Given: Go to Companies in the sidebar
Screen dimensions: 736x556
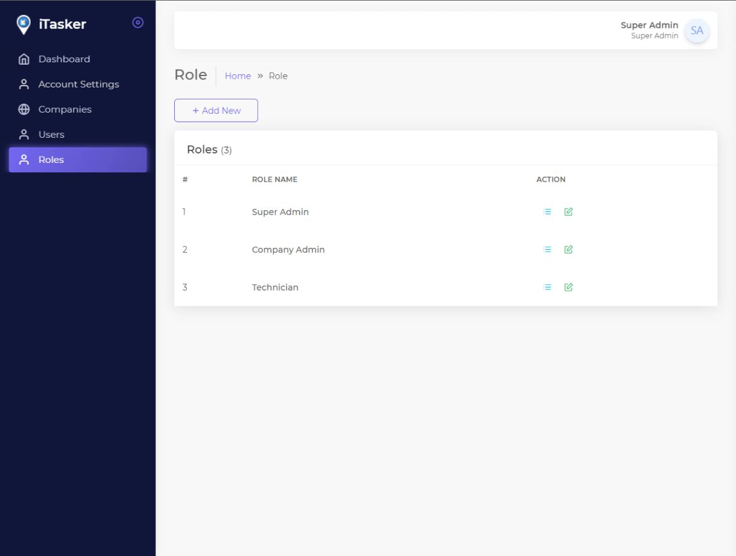Looking at the screenshot, I should pyautogui.click(x=77, y=109).
